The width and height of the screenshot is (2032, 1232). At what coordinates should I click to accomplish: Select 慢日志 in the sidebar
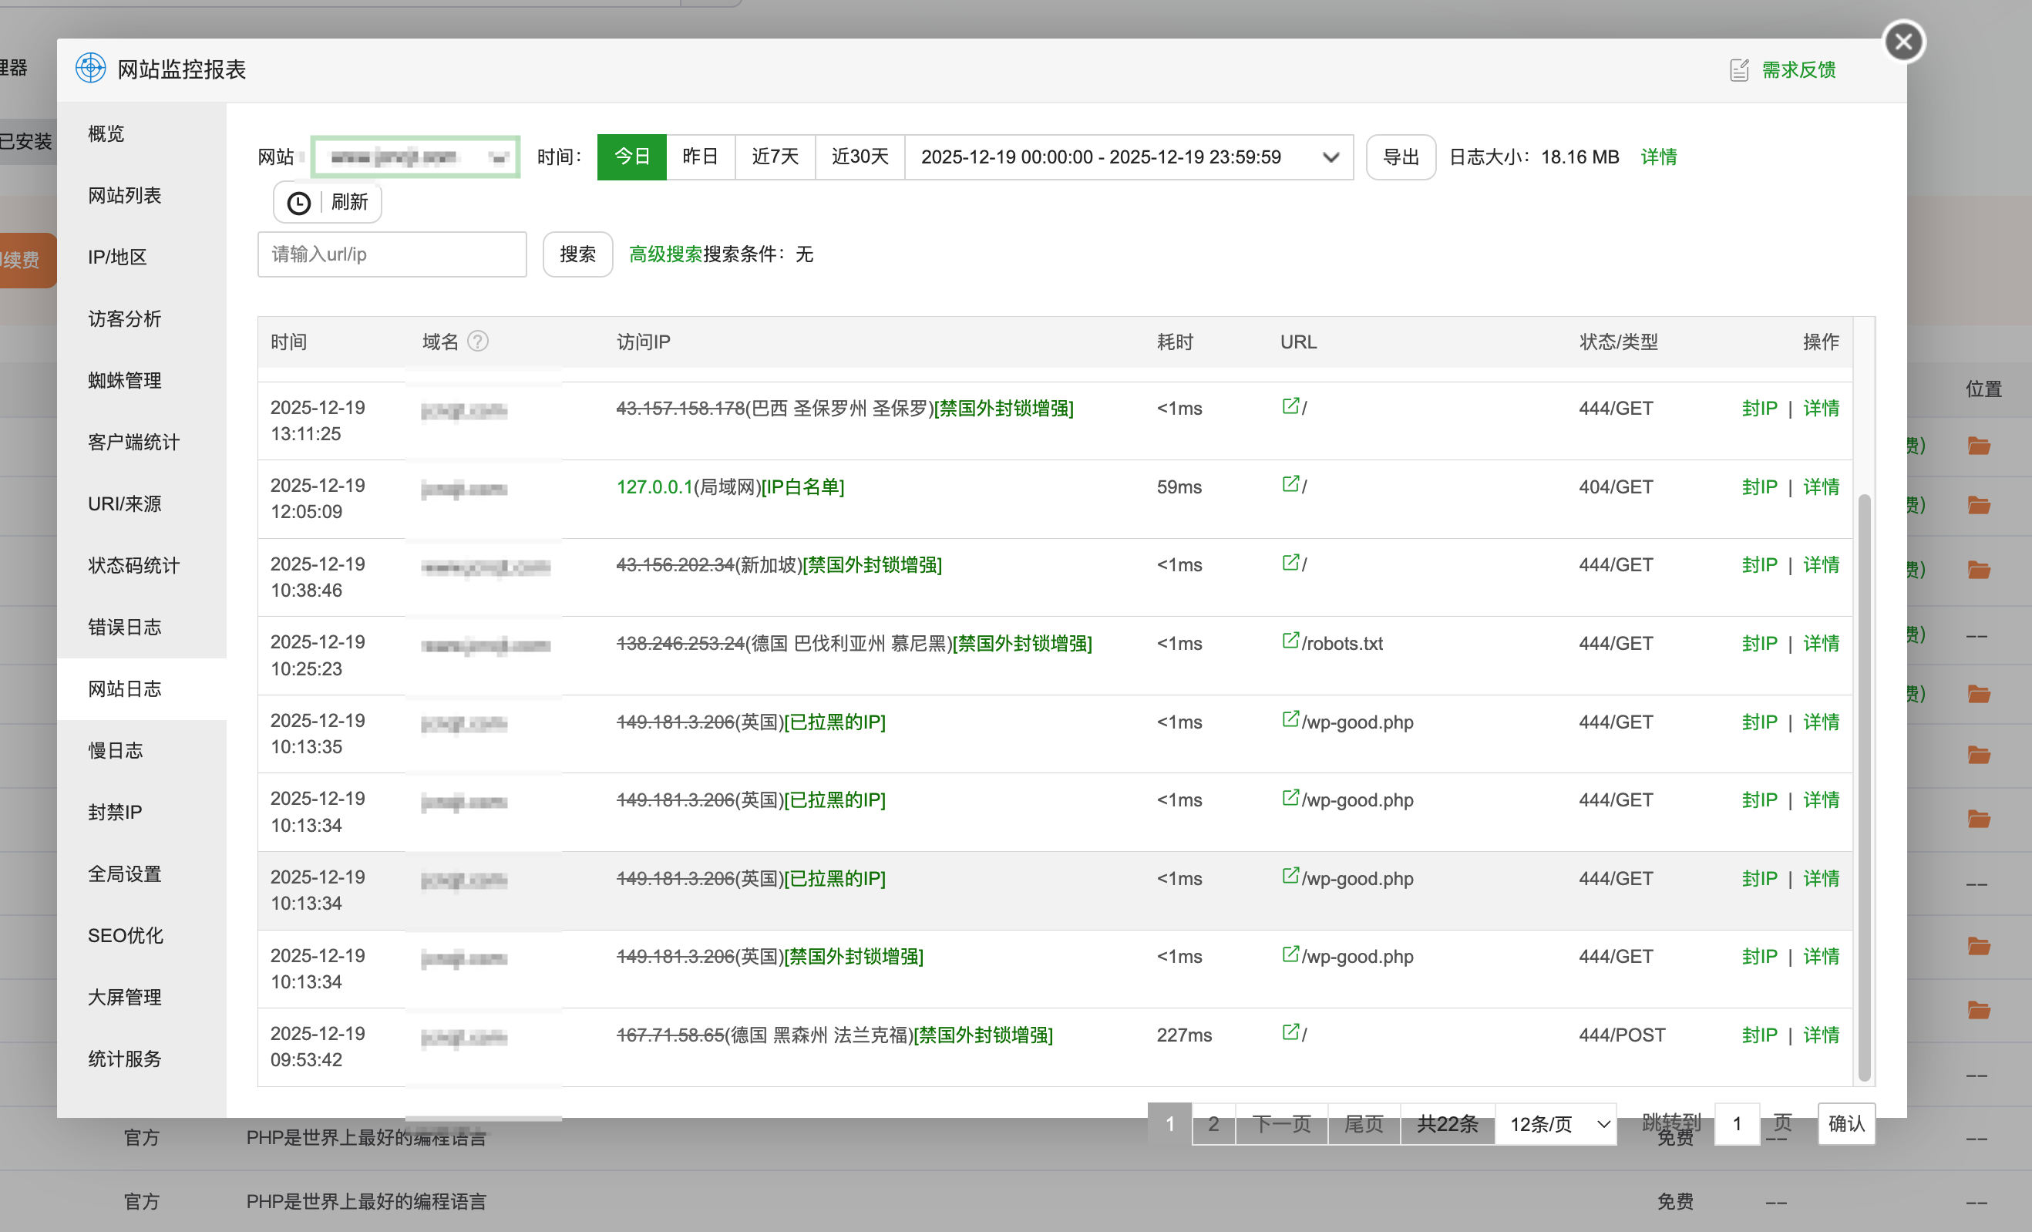click(x=115, y=750)
